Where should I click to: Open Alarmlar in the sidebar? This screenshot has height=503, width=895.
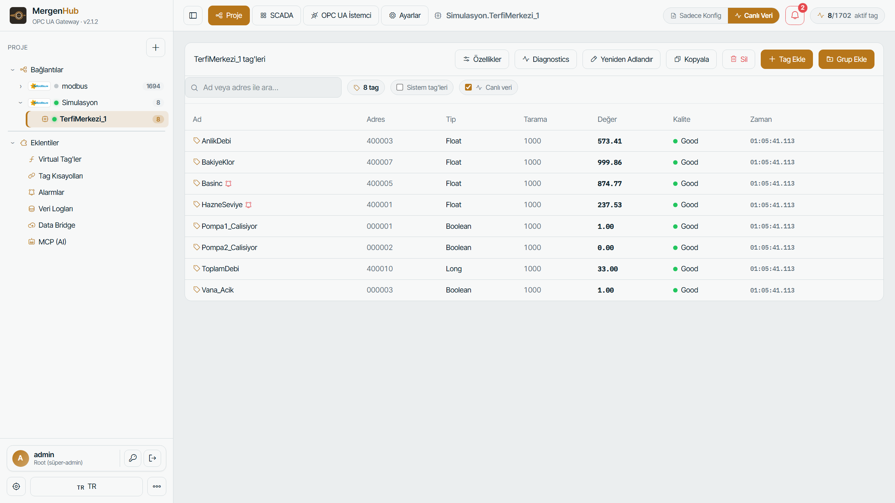click(51, 192)
